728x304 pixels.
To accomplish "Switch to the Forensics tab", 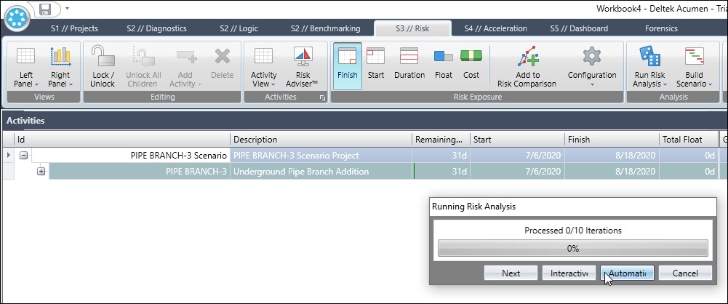I will tap(661, 28).
